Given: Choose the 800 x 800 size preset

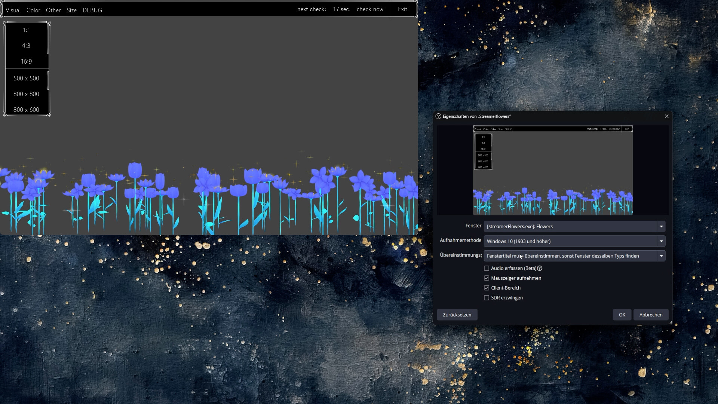Looking at the screenshot, I should tap(26, 94).
